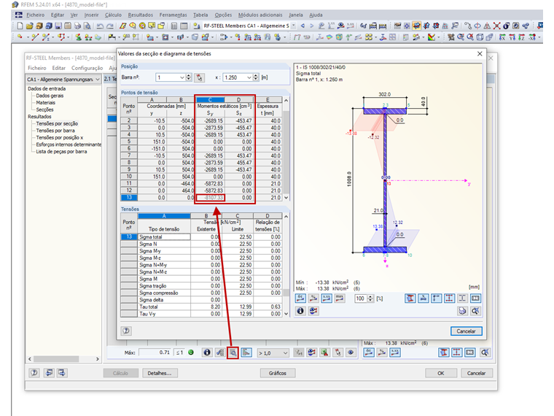
Task: Select Tau total row in Tensões table
Action: coord(201,307)
